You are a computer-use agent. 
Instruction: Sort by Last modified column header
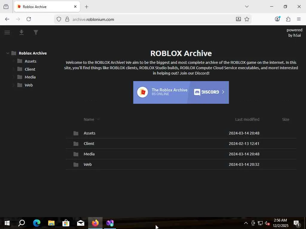[247, 119]
